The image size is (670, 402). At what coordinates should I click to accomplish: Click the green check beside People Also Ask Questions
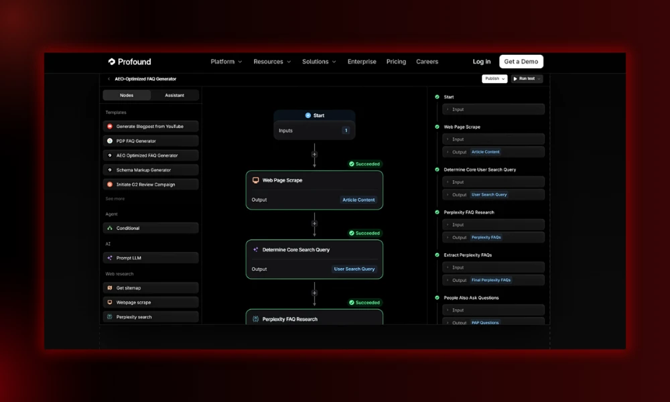pos(437,297)
